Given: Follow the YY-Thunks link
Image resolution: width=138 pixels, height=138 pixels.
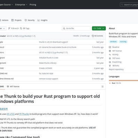Looking at the screenshot, I should tap(24, 114).
